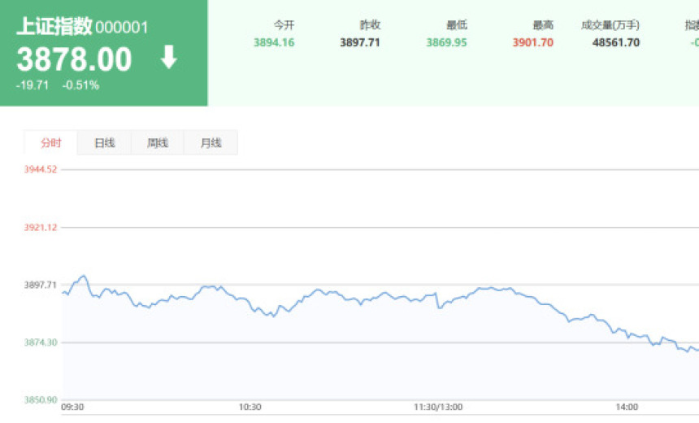Screen dimensions: 699x423
Task: Click the 最低 value 3869.95
Action: pos(446,42)
